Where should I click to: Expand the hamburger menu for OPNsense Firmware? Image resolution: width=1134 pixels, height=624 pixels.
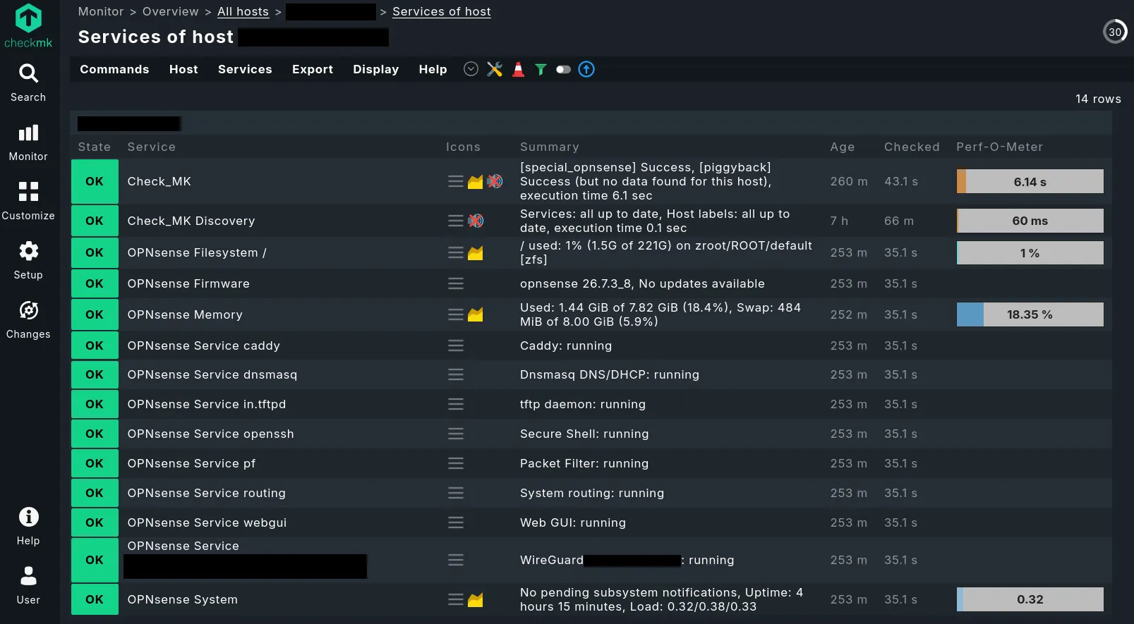point(456,283)
